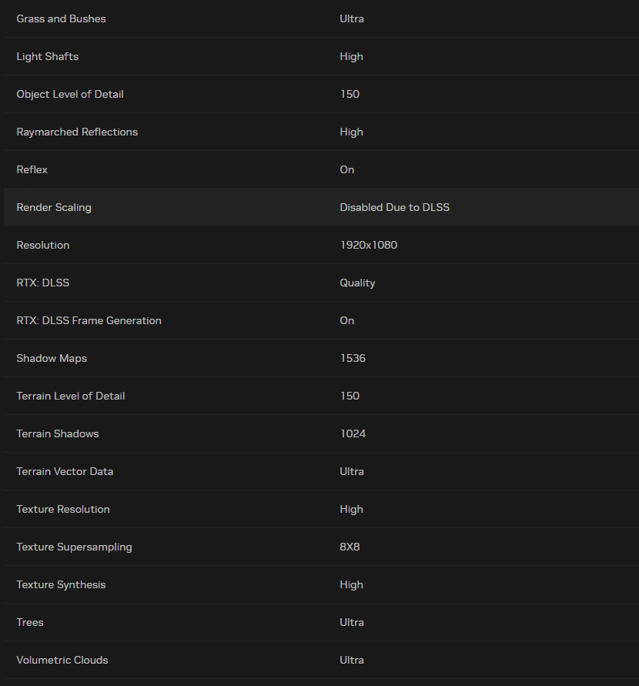Click the 1920x1080 Resolution value
Screen dimensions: 639x686
[369, 245]
